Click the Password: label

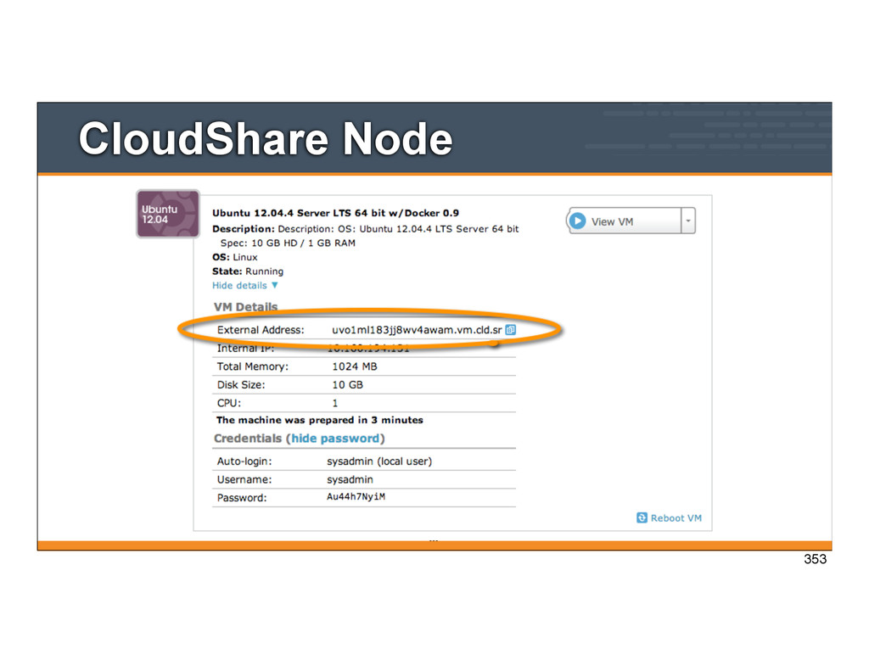tap(242, 498)
